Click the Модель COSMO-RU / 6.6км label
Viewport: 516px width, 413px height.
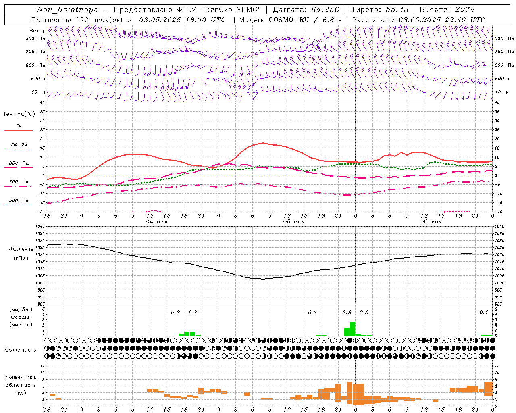pos(291,20)
